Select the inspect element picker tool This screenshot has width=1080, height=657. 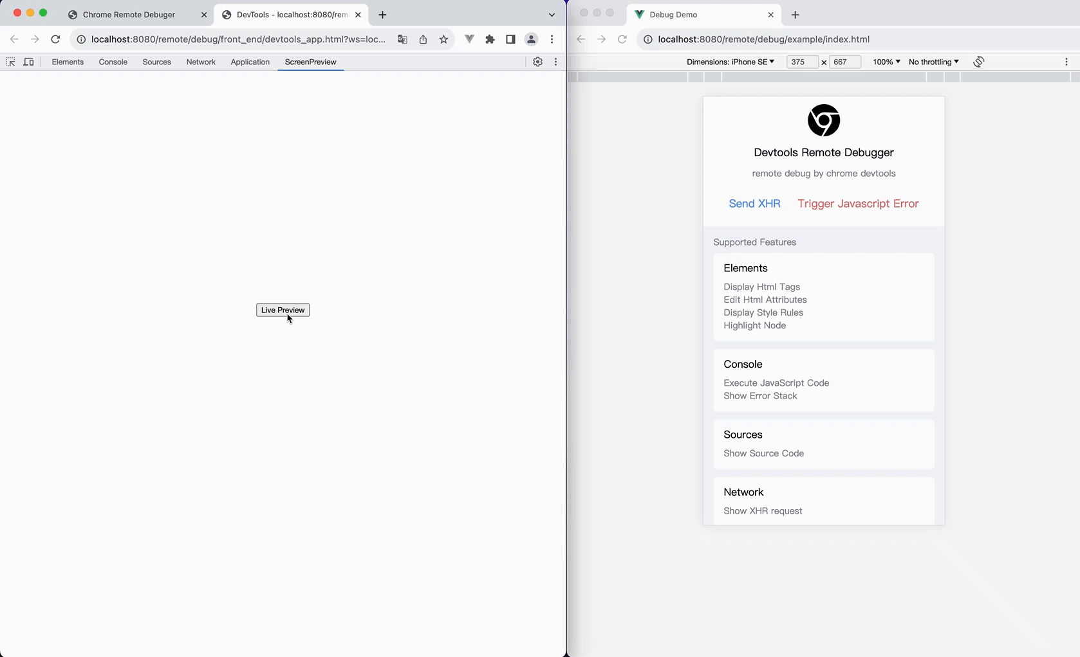coord(10,62)
